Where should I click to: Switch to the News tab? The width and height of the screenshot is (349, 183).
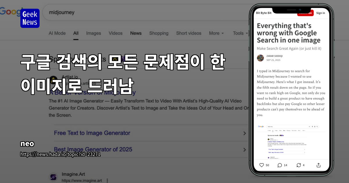click(136, 33)
